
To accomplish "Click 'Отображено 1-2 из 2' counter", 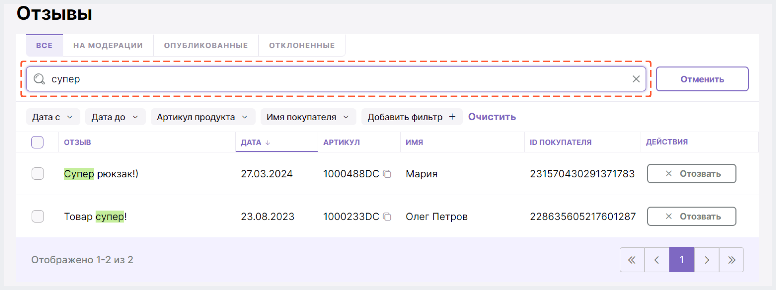I will [82, 260].
